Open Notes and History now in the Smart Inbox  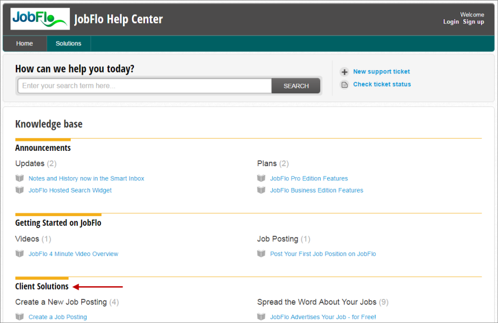click(86, 178)
